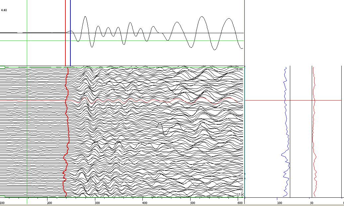Click the first tall waveform peak after the blue cursor
This screenshot has height=206, width=344.
click(85, 17)
